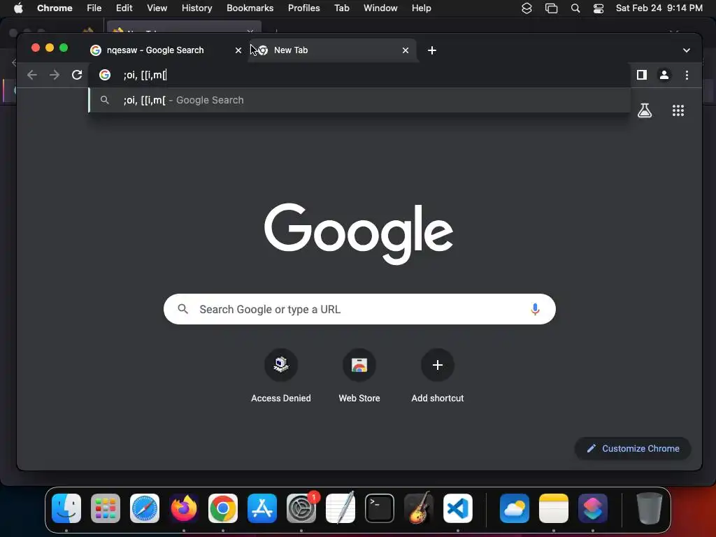716x537 pixels.
Task: Open the side panel icon
Action: [642, 75]
